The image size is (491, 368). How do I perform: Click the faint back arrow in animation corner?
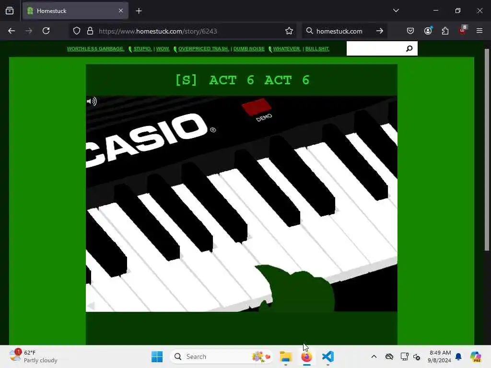pos(91,305)
